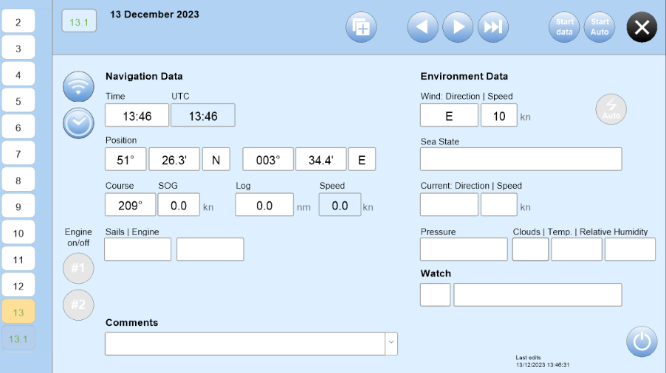
Task: Go to the next log entry
Action: coord(458,27)
